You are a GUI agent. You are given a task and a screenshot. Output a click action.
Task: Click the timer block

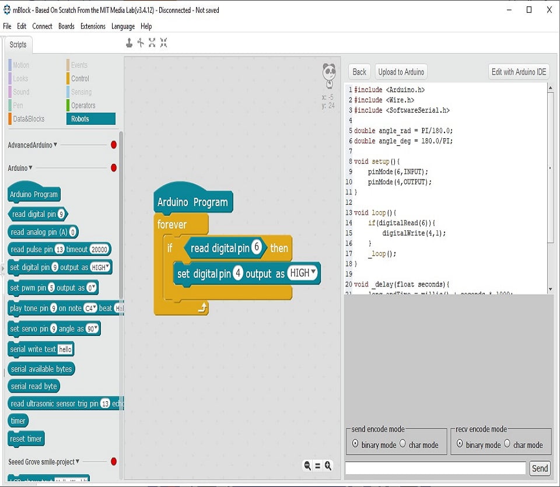point(18,421)
